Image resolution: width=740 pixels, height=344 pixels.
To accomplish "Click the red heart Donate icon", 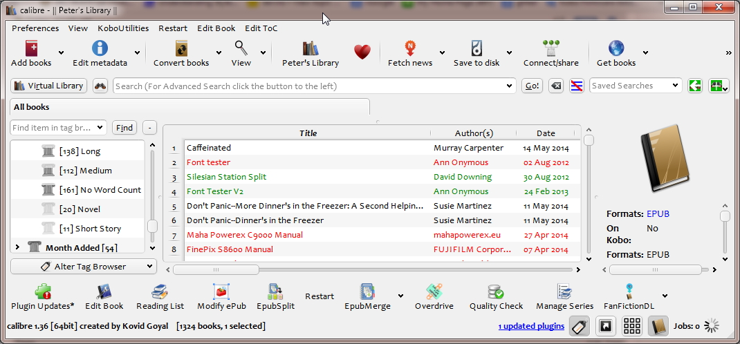I will [x=362, y=51].
